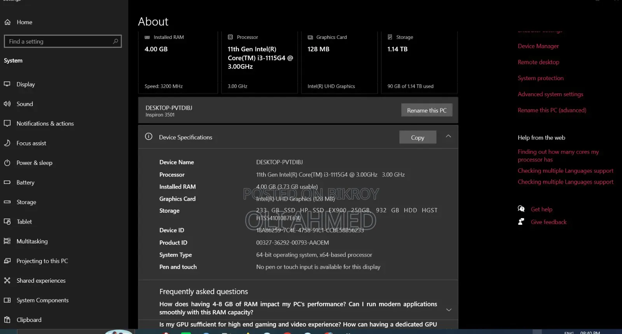Expand the RAM performance FAQ question

tap(449, 310)
